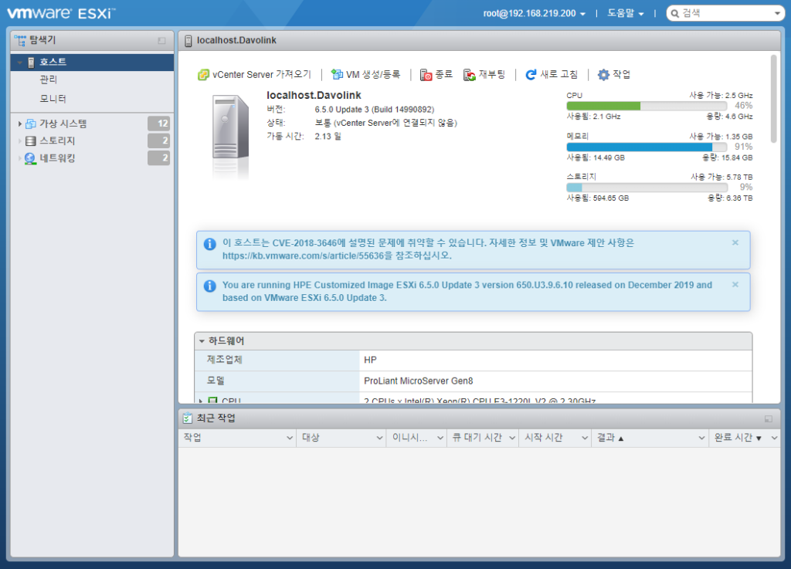
Task: Collapse the 하드웨어 section
Action: (202, 341)
